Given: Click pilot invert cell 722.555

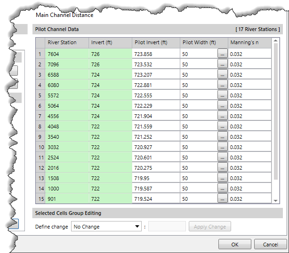Looking at the screenshot, I should click(156, 95).
